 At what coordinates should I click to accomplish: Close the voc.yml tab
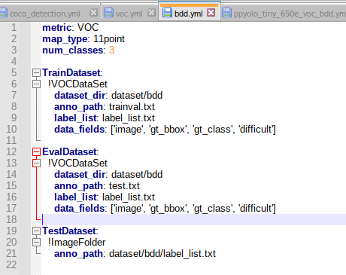(x=151, y=13)
